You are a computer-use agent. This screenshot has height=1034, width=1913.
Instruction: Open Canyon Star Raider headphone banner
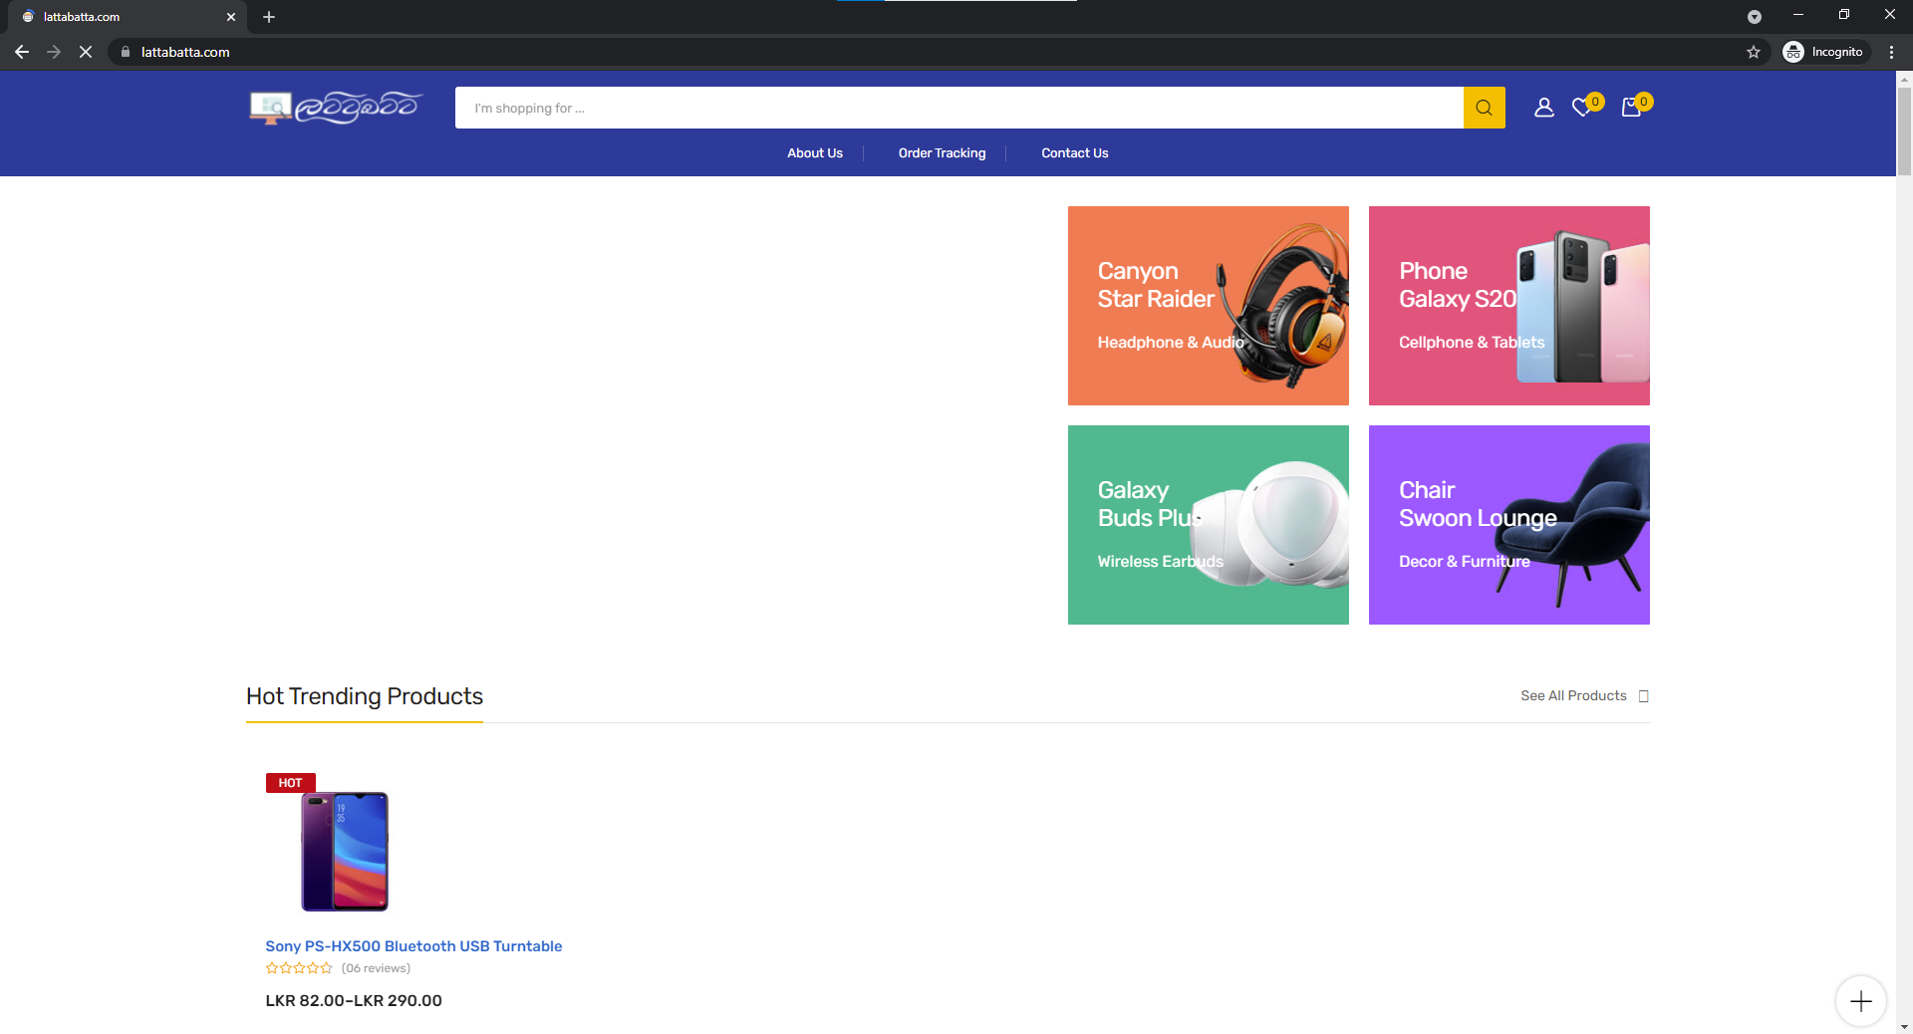[1209, 306]
